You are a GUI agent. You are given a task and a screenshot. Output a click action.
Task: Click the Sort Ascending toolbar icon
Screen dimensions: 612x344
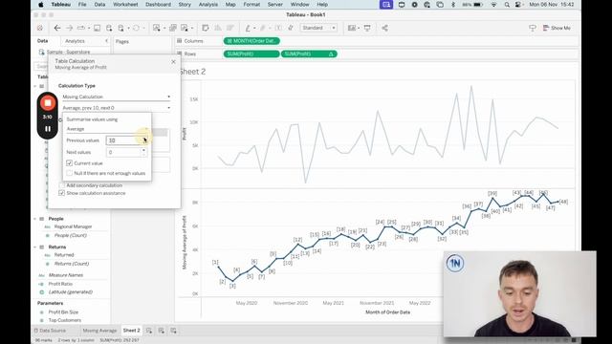pos(218,28)
